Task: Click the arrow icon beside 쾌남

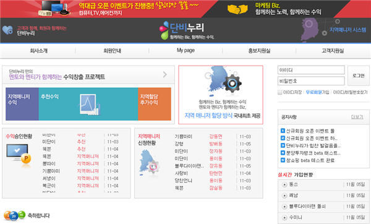Action: point(284,196)
